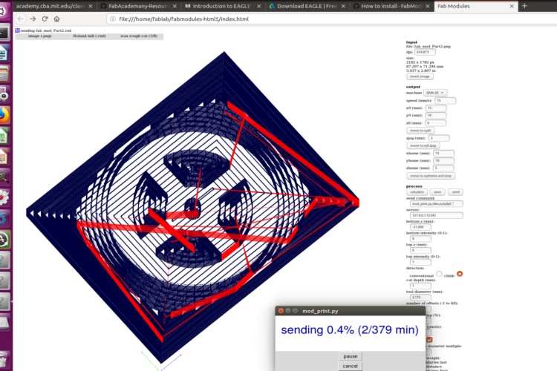This screenshot has height=371, width=557.
Task: Select climb direction radio button
Action: click(x=460, y=274)
